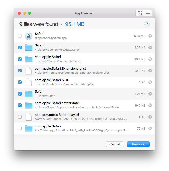This screenshot has width=169, height=171.
Task: Reveal the 70 KB com.apple.Safari folder
Action: click(150, 128)
